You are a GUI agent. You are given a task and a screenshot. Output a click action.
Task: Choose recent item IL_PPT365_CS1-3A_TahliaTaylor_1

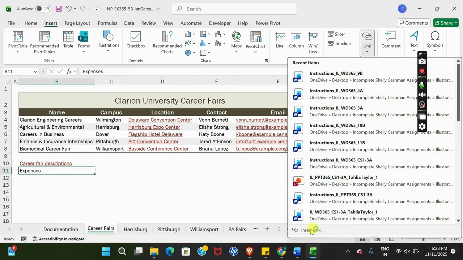click(373, 181)
